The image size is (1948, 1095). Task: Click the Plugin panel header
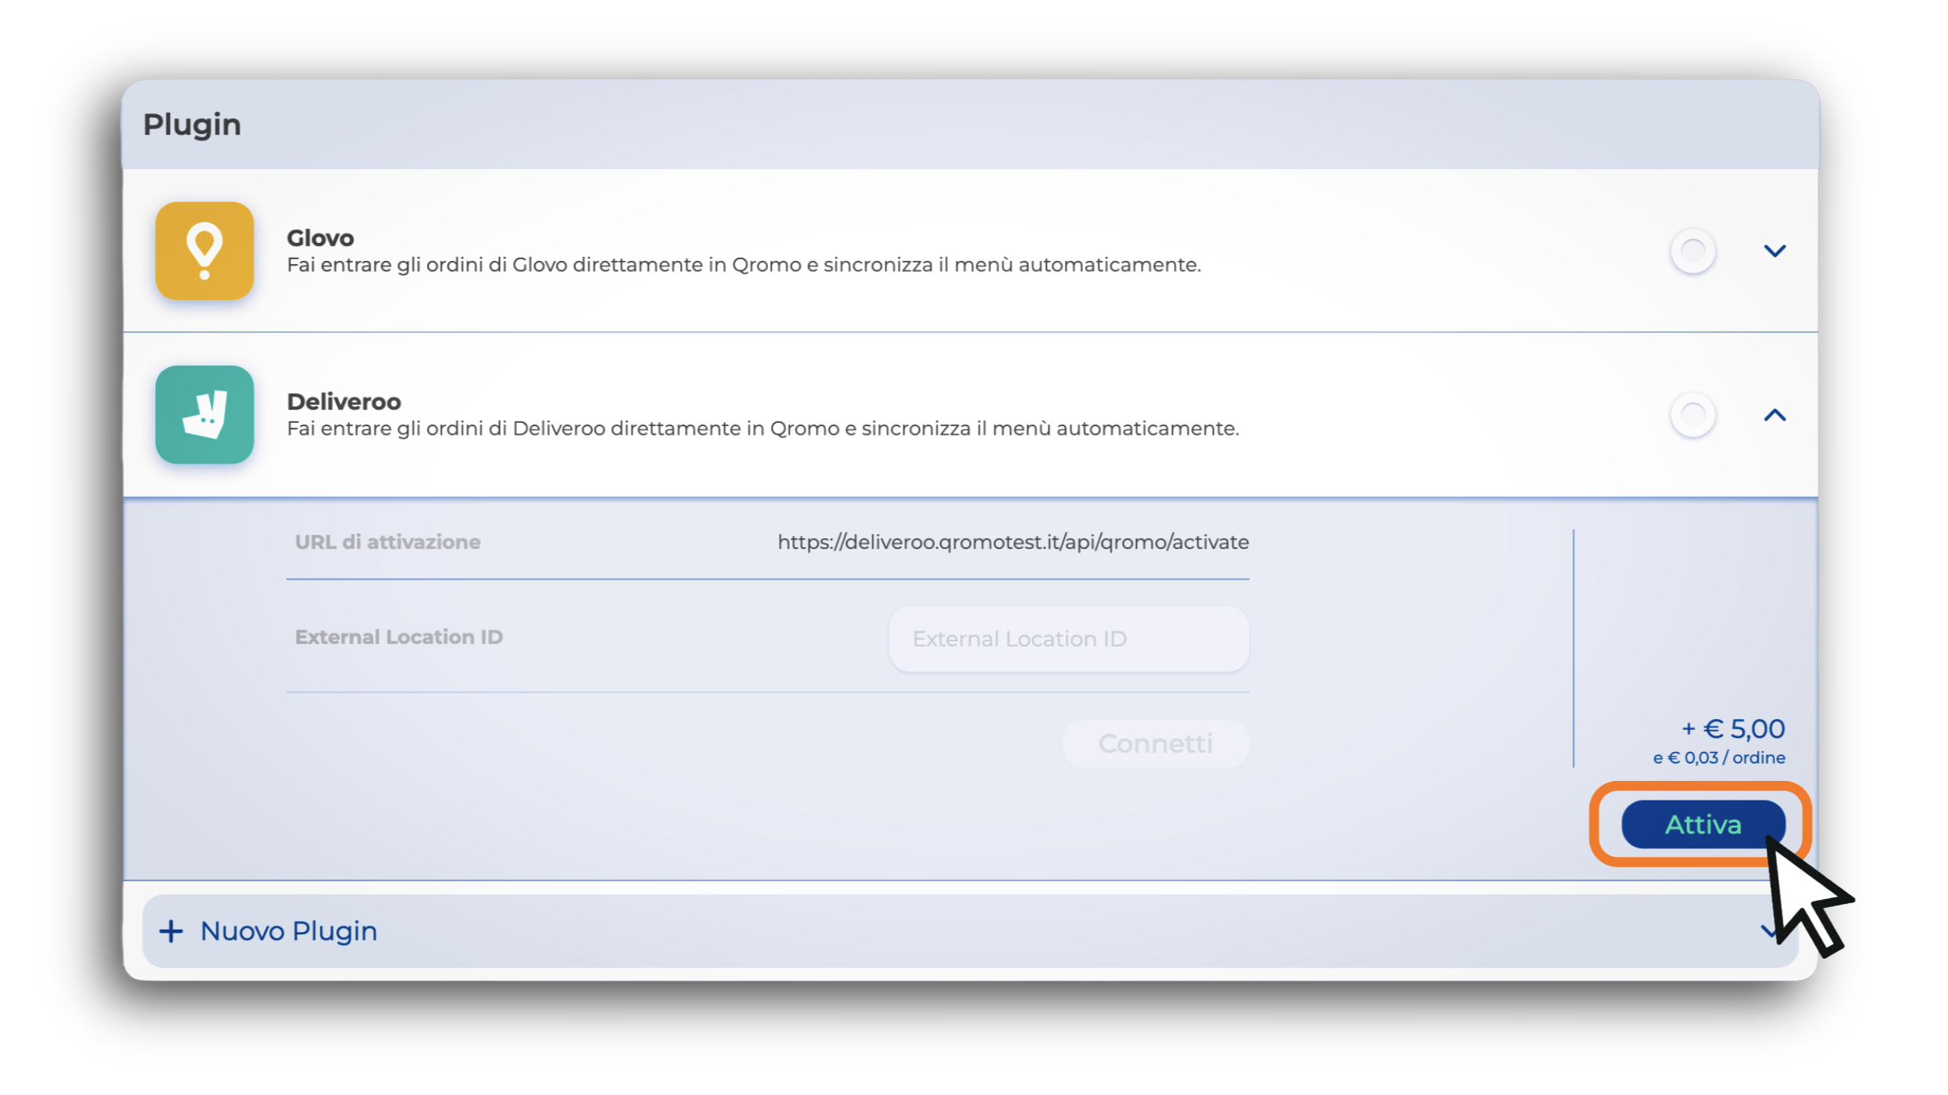[x=192, y=125]
